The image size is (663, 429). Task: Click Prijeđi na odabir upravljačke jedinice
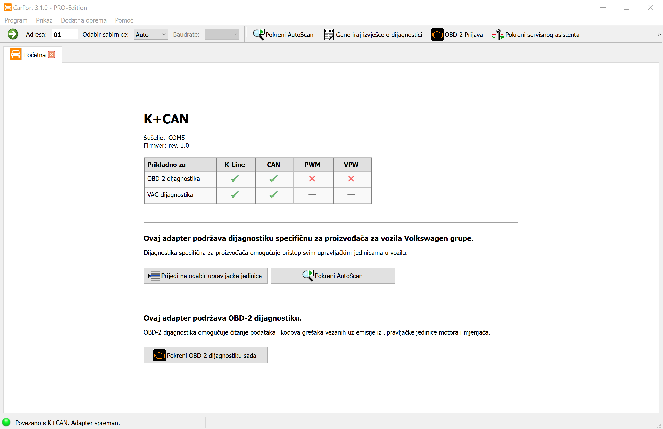pyautogui.click(x=205, y=276)
